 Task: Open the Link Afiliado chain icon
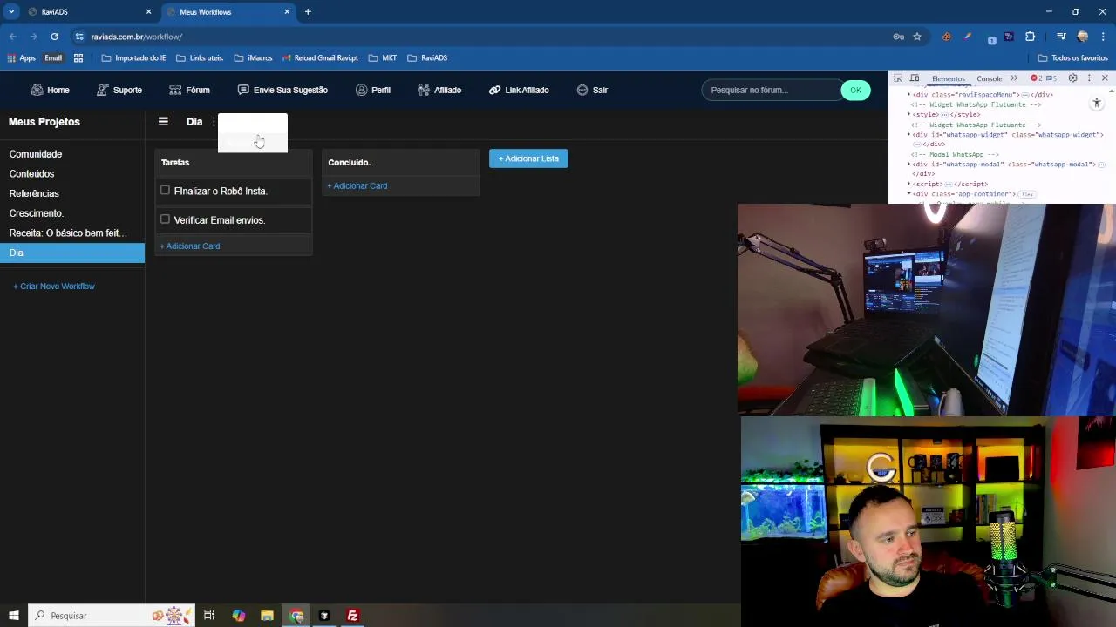coord(494,90)
